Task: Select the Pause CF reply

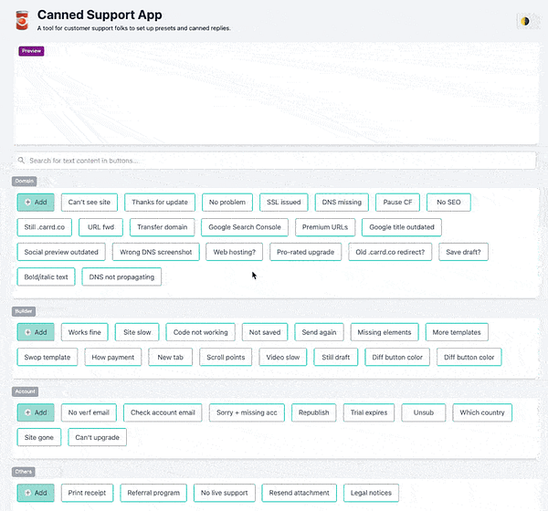Action: coord(397,203)
